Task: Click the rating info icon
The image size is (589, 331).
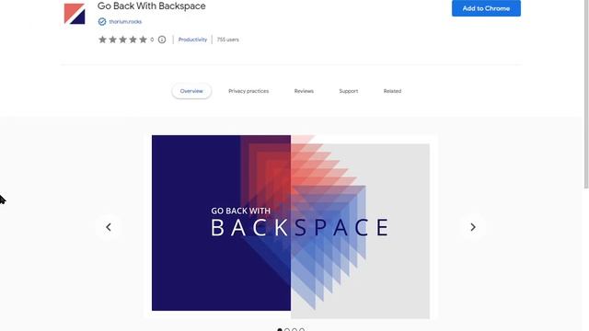Action: coord(162,40)
